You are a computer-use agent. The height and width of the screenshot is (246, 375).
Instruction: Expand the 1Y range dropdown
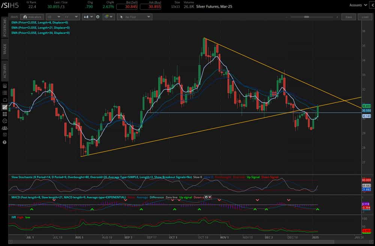(x=71, y=17)
